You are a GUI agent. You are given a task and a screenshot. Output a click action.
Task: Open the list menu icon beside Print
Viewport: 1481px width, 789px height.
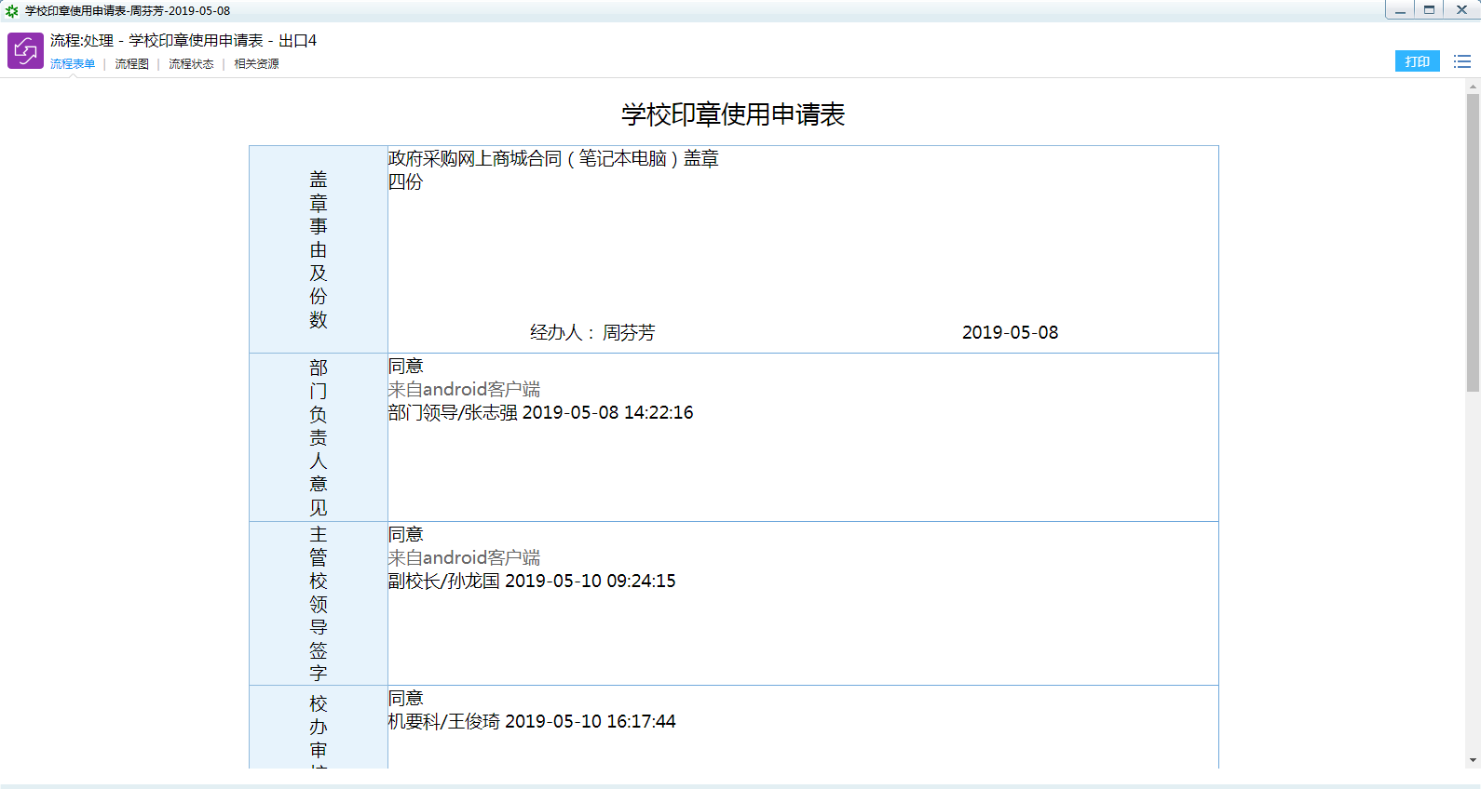1461,61
